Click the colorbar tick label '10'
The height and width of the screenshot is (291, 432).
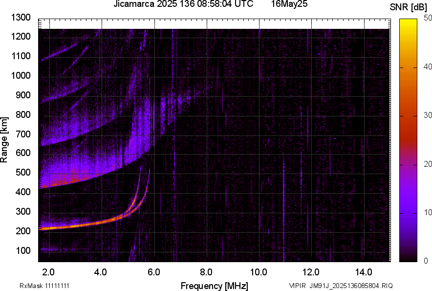pos(428,212)
